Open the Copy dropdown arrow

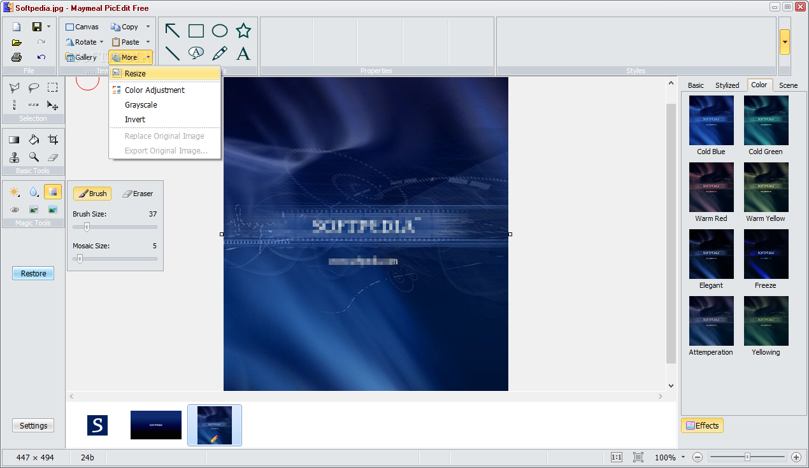148,27
